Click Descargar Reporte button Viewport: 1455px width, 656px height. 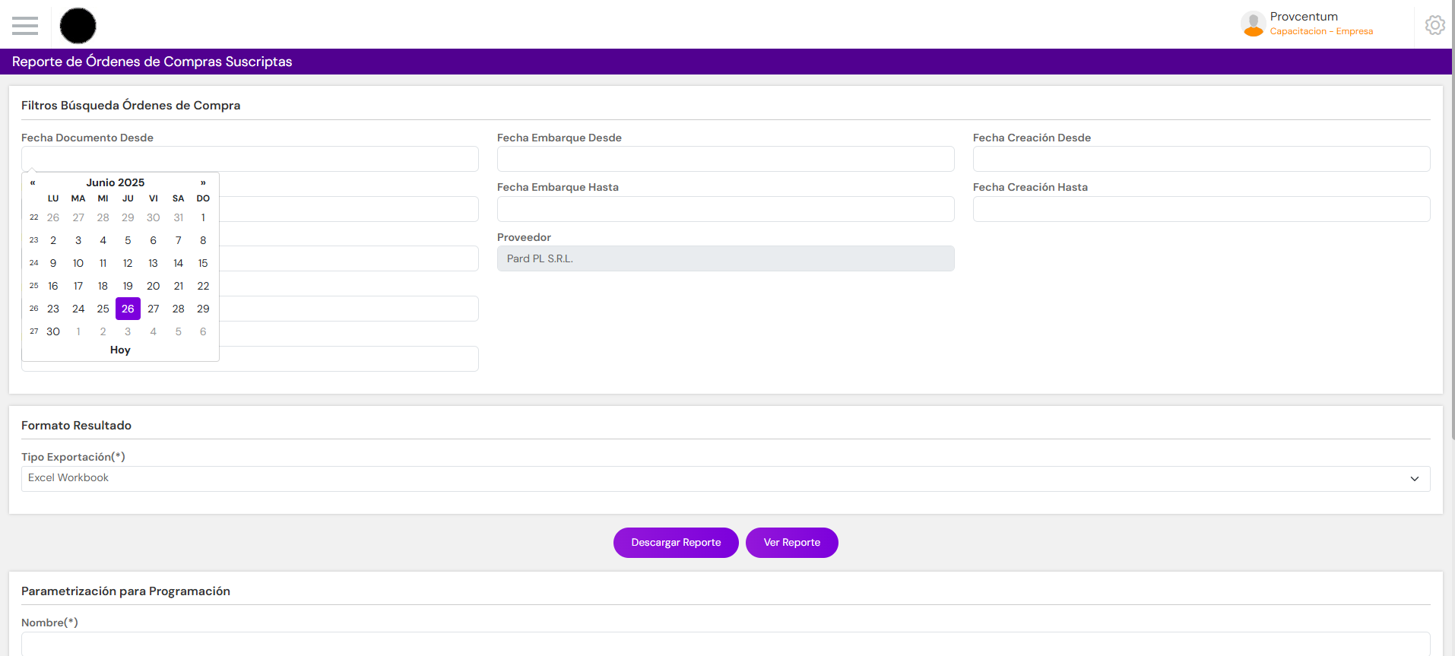click(x=676, y=543)
